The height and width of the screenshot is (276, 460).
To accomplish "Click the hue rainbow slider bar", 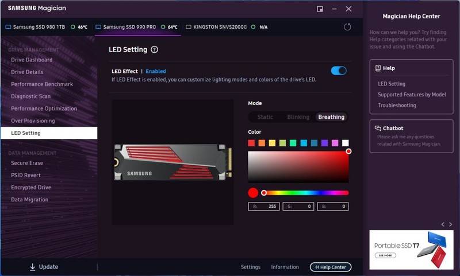I will (306, 193).
